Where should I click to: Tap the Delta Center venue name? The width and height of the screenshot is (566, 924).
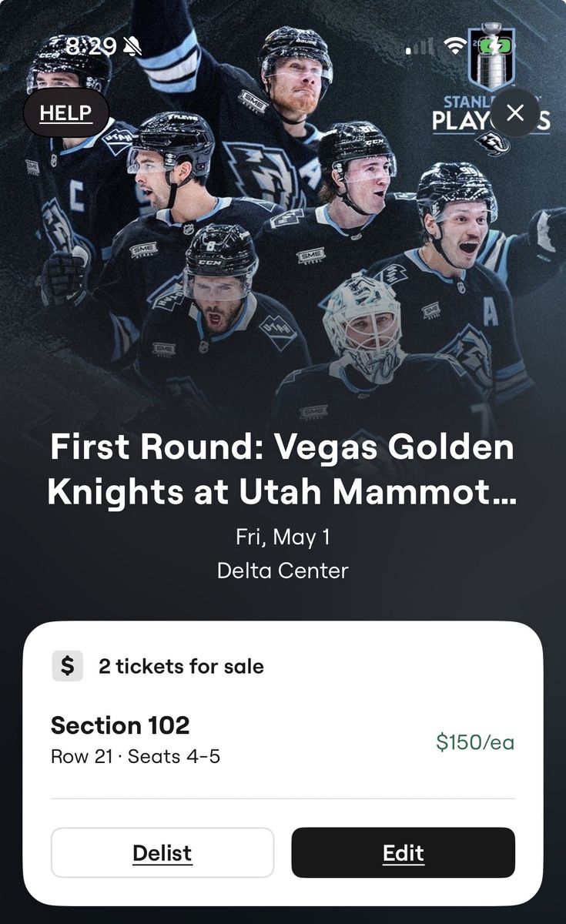pyautogui.click(x=283, y=571)
